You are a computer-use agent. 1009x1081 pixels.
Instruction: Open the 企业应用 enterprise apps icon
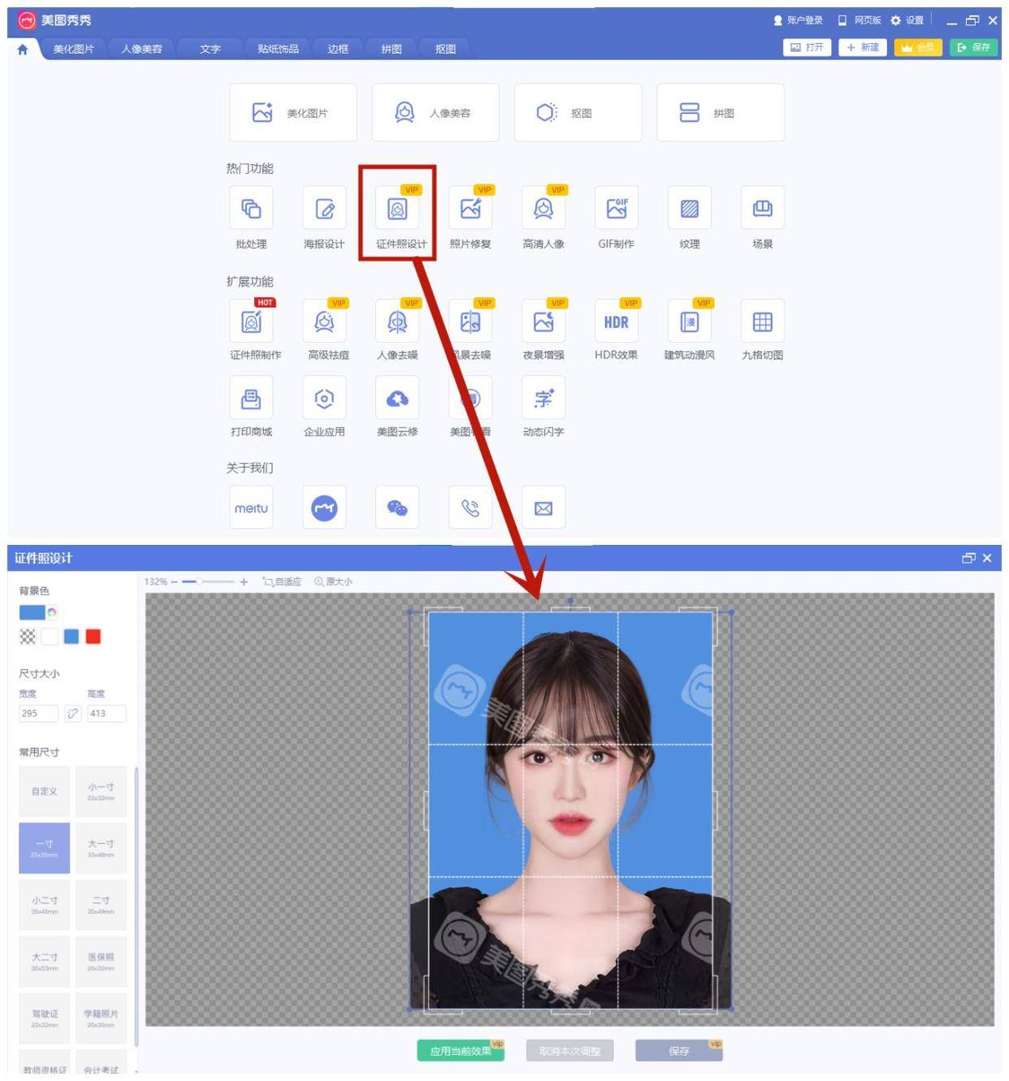(x=324, y=399)
